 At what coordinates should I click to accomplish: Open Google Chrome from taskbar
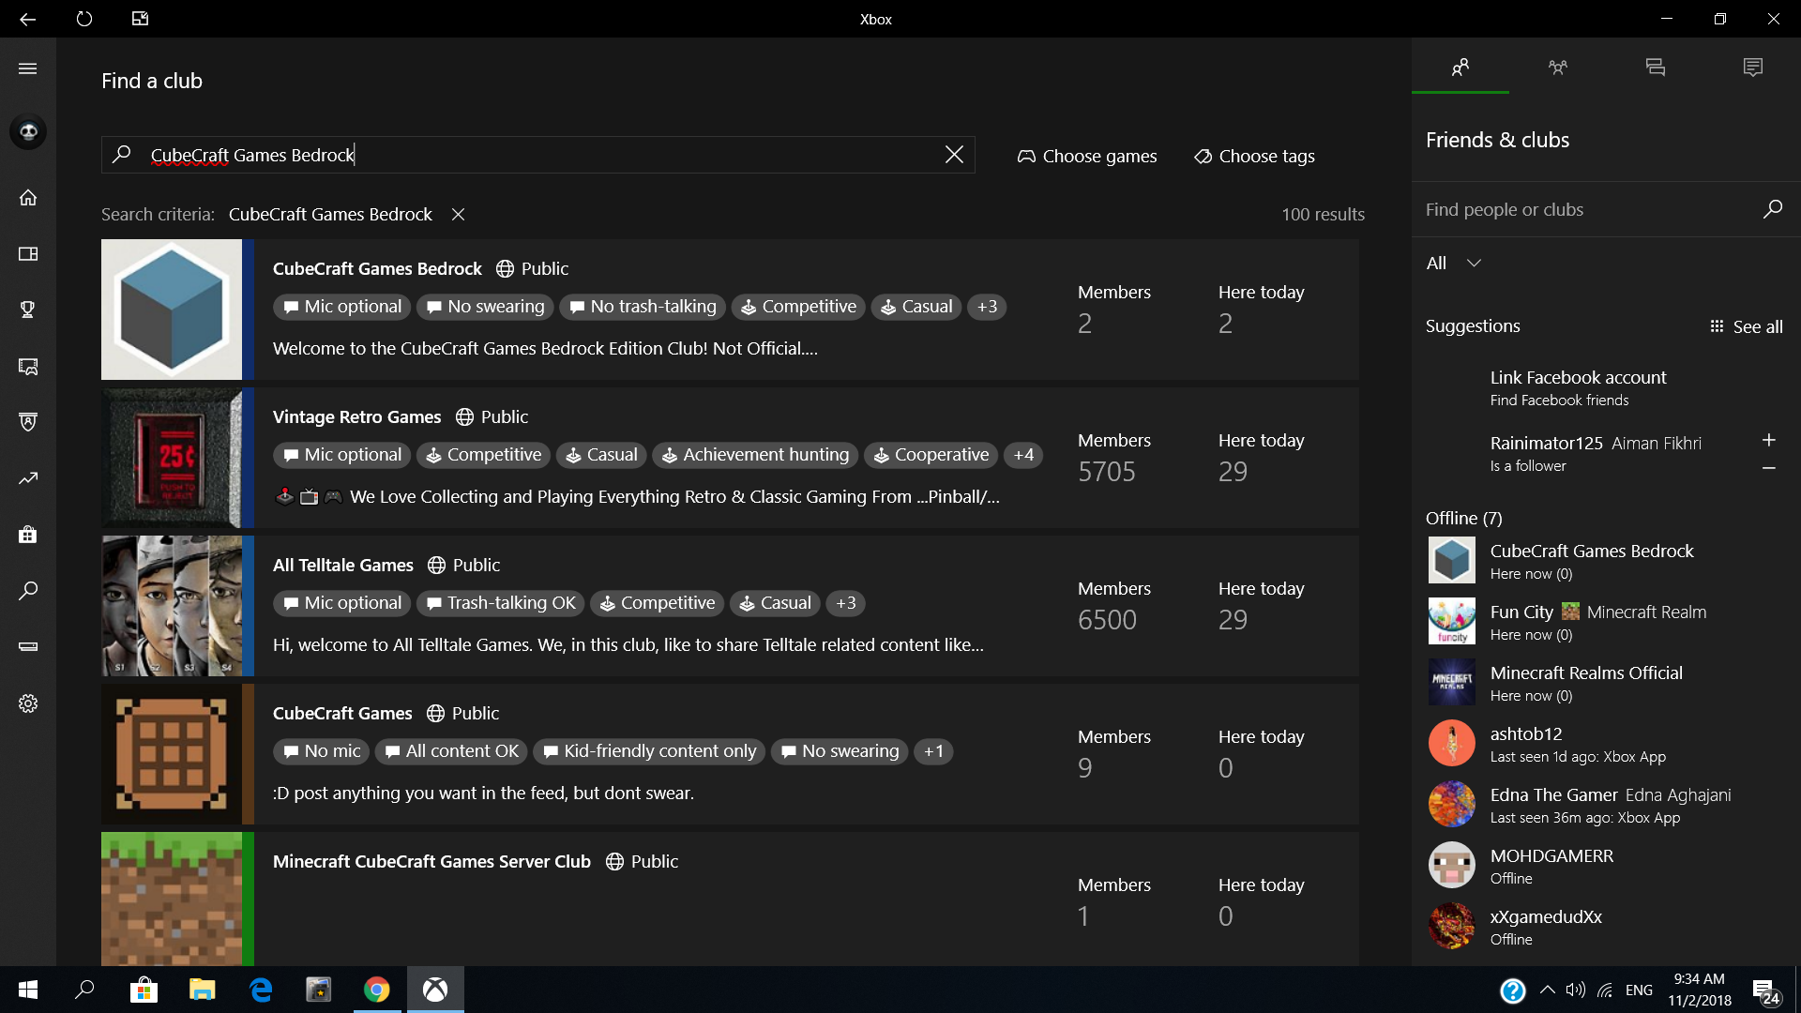(x=377, y=990)
